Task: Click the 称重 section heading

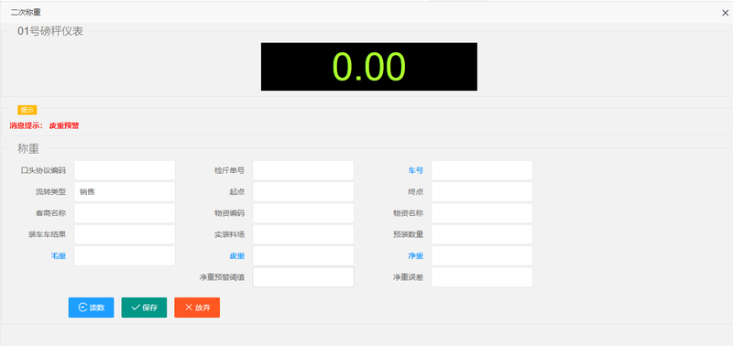Action: (x=28, y=149)
